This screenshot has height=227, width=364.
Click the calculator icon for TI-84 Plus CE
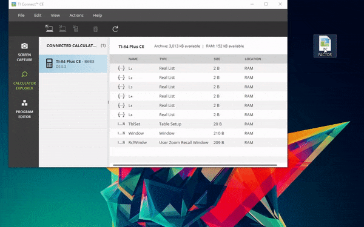click(x=49, y=64)
